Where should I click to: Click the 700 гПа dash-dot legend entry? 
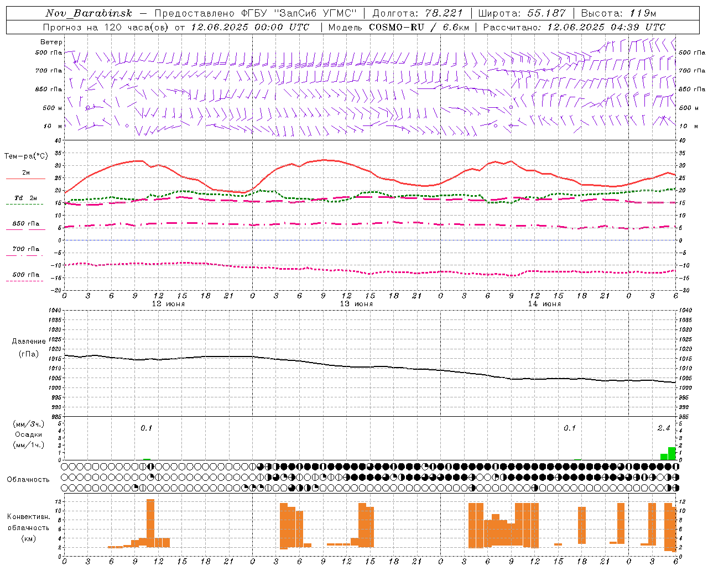(x=25, y=251)
